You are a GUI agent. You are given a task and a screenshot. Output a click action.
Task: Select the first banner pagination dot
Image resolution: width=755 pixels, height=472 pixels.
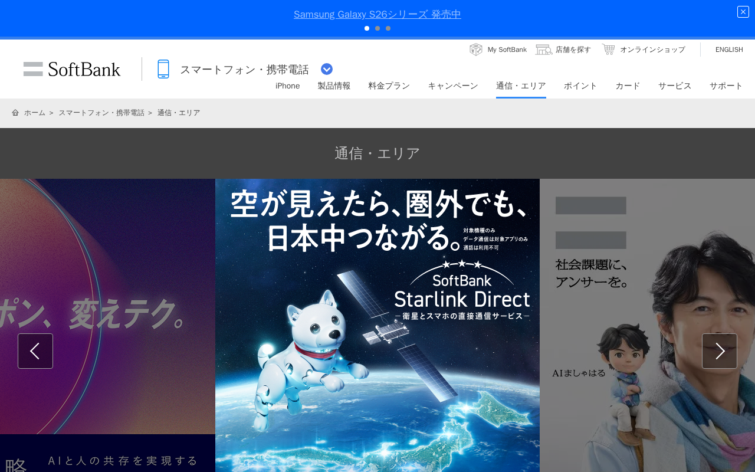(367, 28)
